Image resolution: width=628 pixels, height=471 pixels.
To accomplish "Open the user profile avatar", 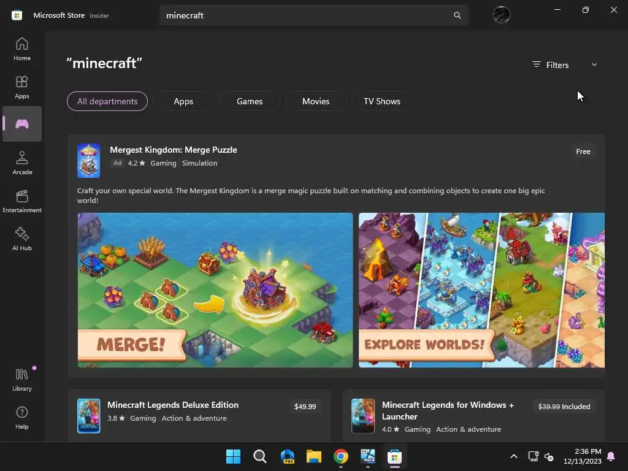I will point(501,15).
